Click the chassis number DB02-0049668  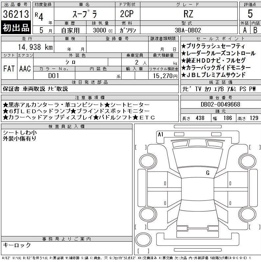(221, 104)
